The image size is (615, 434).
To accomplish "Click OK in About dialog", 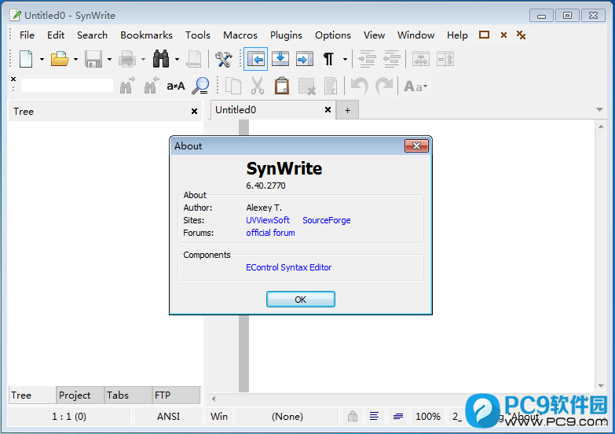I will pos(301,300).
